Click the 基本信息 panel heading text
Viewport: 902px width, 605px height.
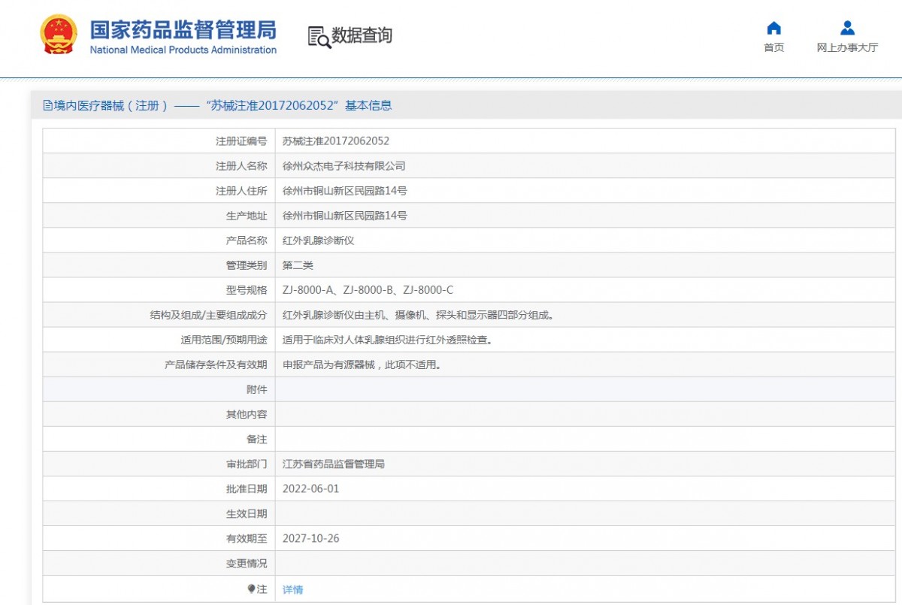[x=368, y=106]
